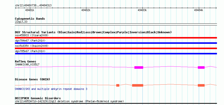Select the Disease Genes (OMIM) track heading
Viewport: 224px width, 105px height.
(x=32, y=79)
